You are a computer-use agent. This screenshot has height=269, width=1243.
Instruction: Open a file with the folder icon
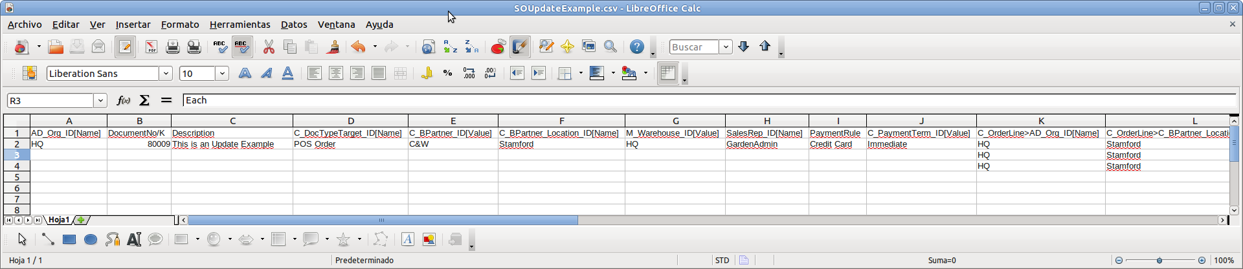[56, 47]
